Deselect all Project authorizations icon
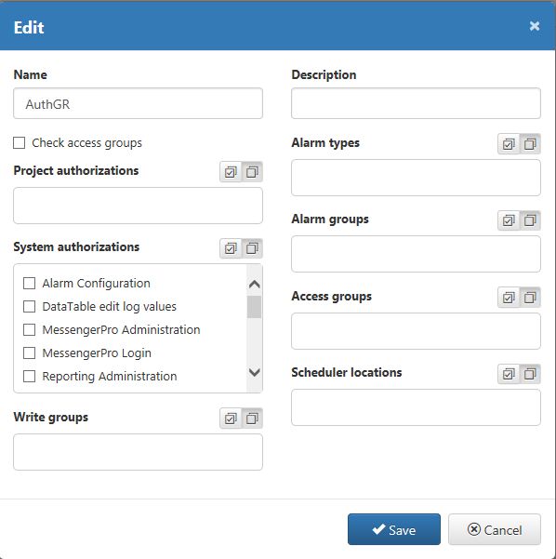 (252, 172)
